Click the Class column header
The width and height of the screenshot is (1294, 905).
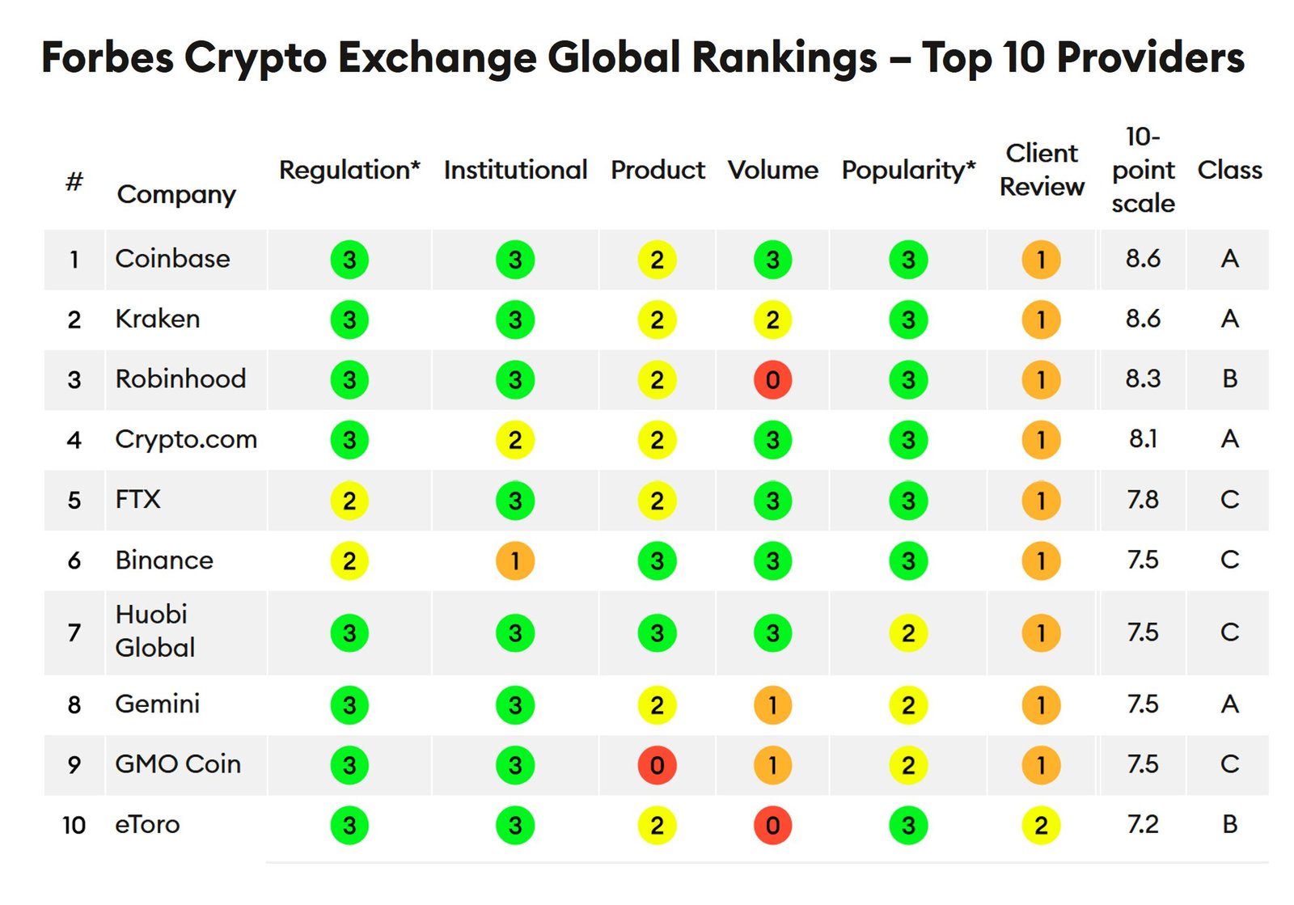click(1229, 170)
